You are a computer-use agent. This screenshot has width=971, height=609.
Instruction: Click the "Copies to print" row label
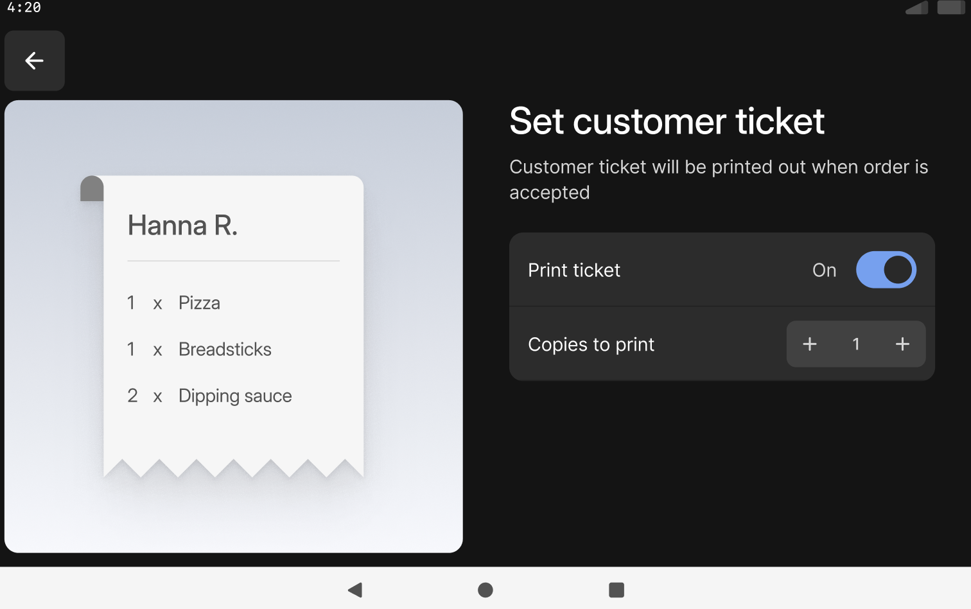tap(591, 345)
